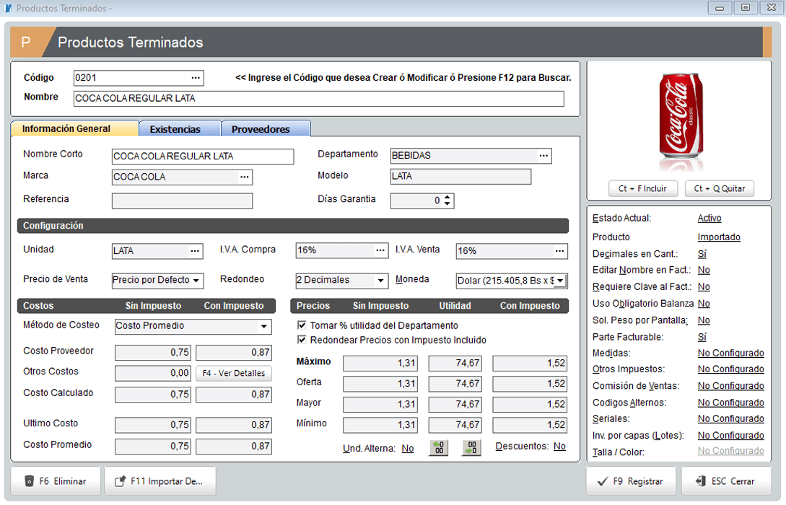
Task: Click the F6 Eliminar button label
Action: (x=63, y=481)
